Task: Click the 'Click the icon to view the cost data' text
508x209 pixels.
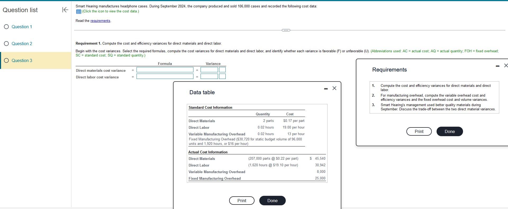Action: coord(111,11)
